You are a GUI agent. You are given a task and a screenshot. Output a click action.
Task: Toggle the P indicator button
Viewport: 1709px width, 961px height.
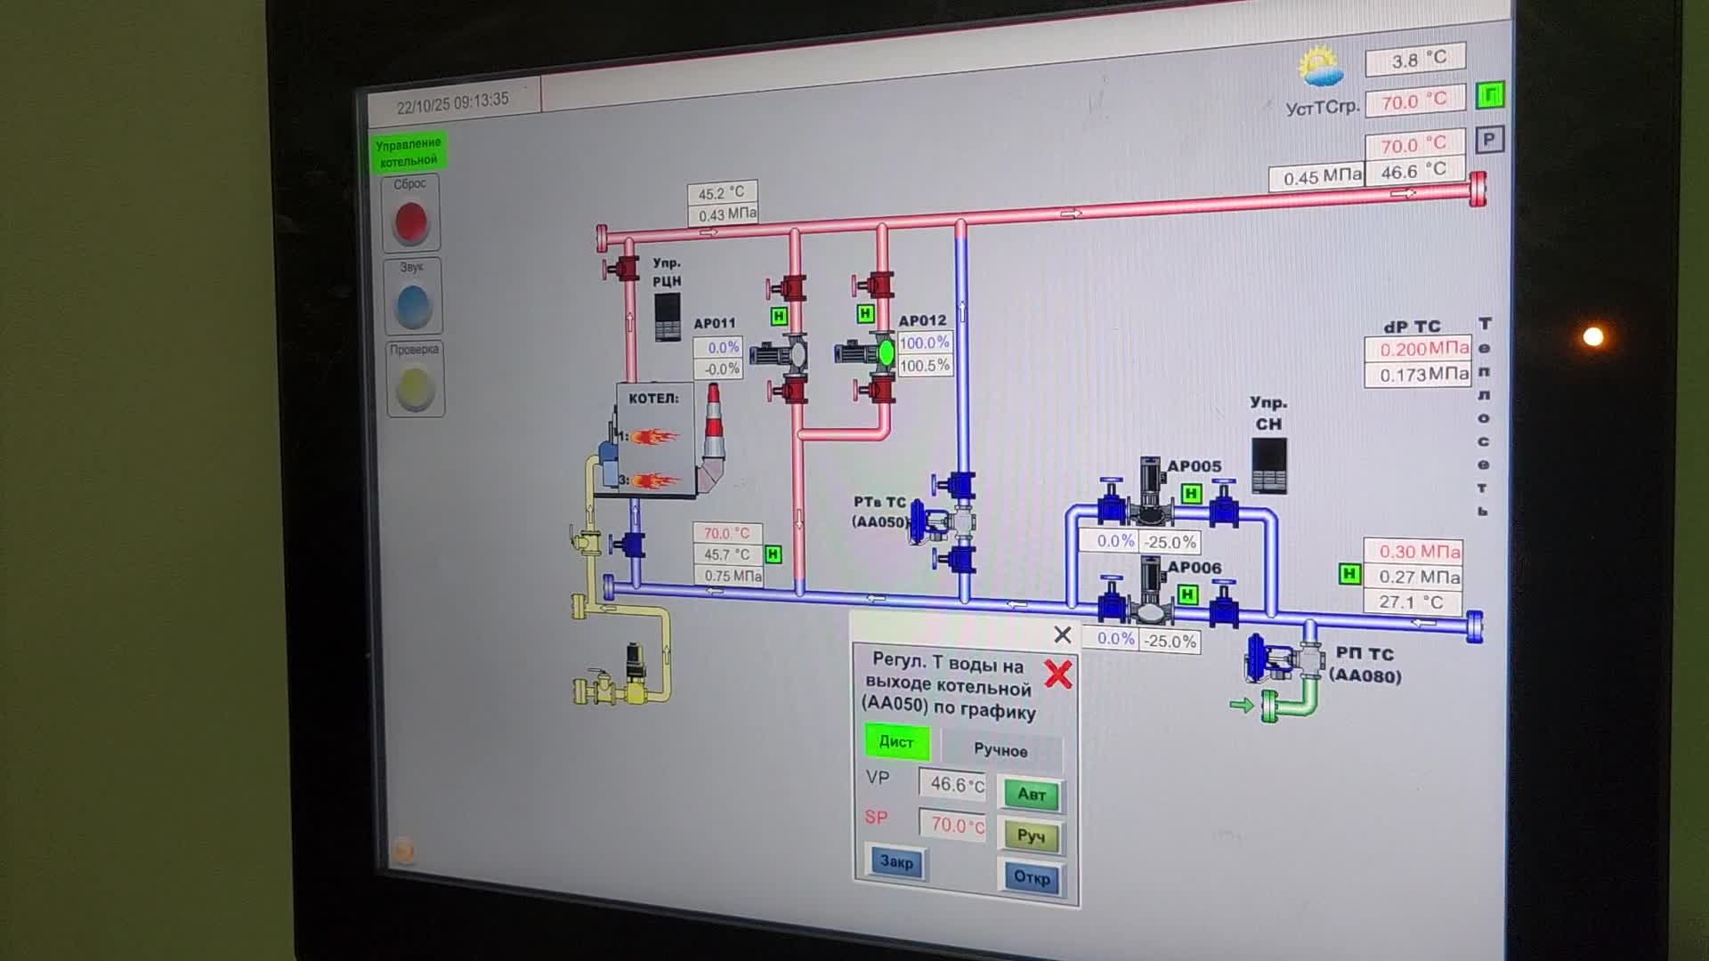click(1489, 140)
